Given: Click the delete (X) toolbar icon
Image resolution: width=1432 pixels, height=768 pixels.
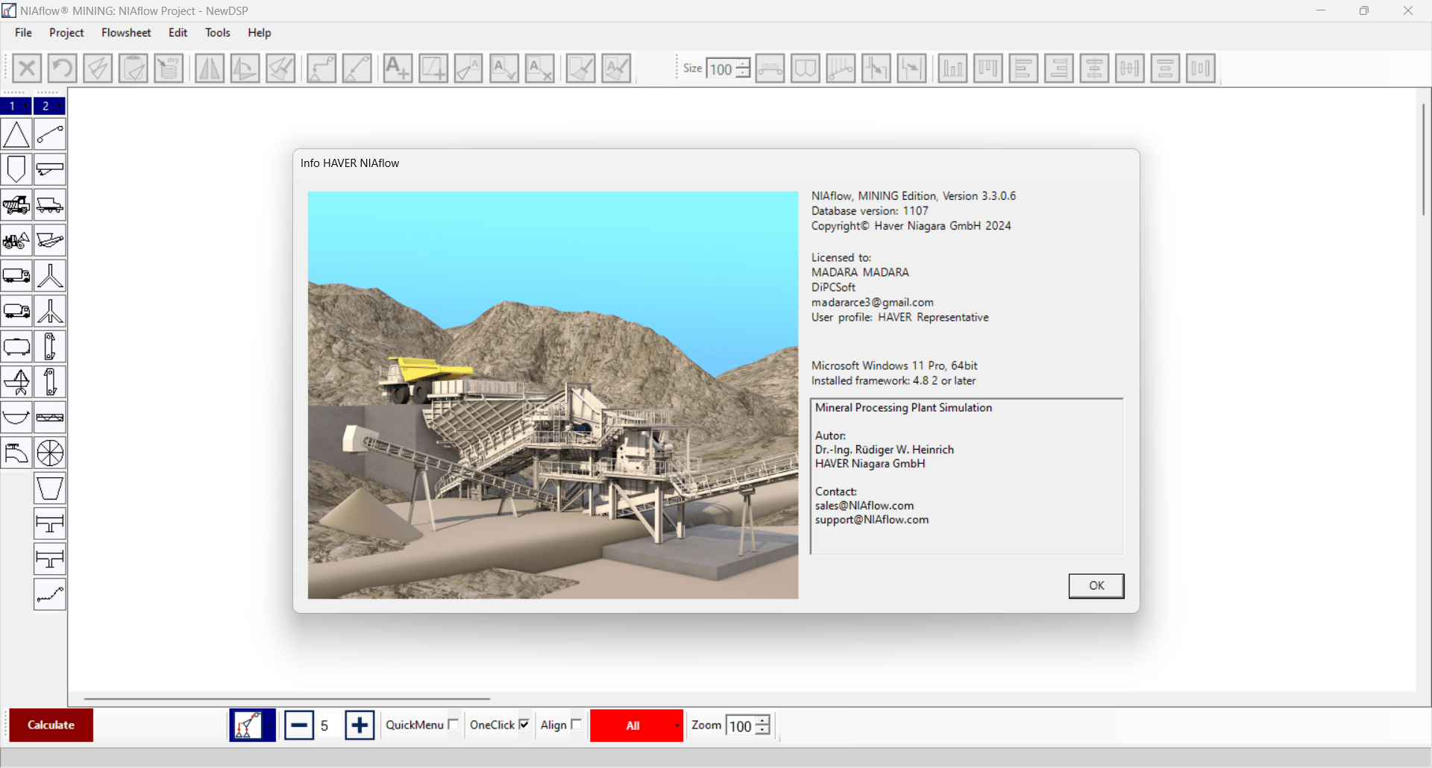Looking at the screenshot, I should pos(27,69).
